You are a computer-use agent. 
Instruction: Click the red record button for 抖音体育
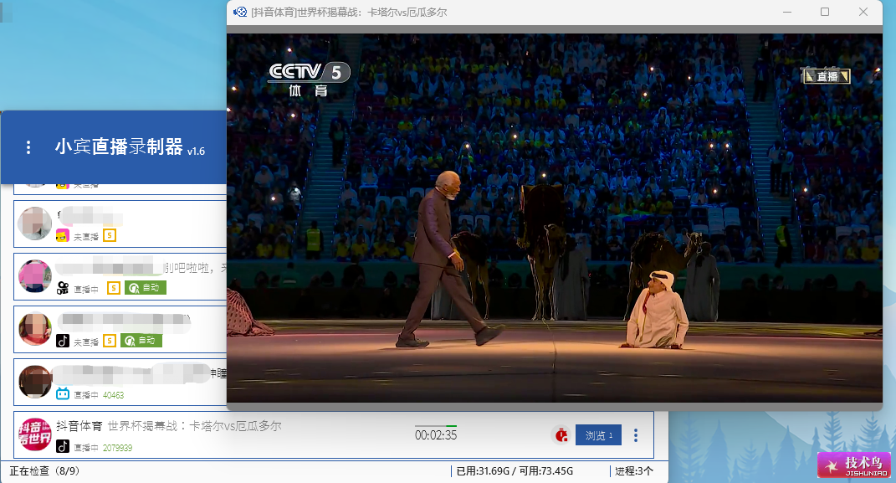(x=561, y=435)
